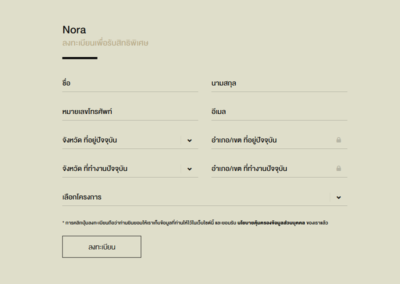This screenshot has width=400, height=284.
Task: Click the Nora heading
Action: (x=74, y=30)
